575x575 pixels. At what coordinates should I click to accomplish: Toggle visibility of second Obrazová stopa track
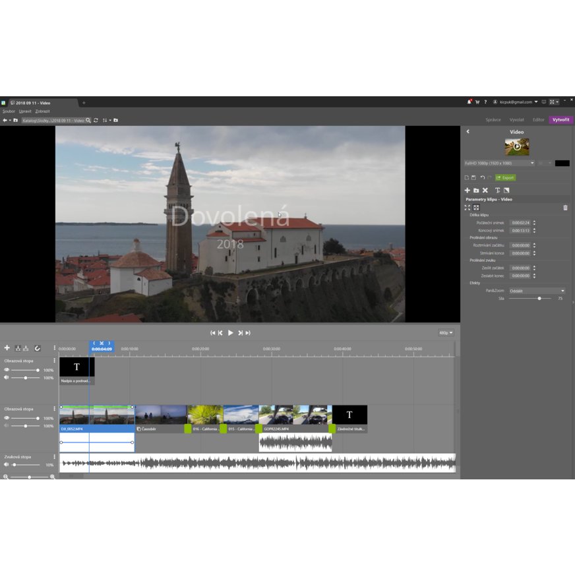7,418
